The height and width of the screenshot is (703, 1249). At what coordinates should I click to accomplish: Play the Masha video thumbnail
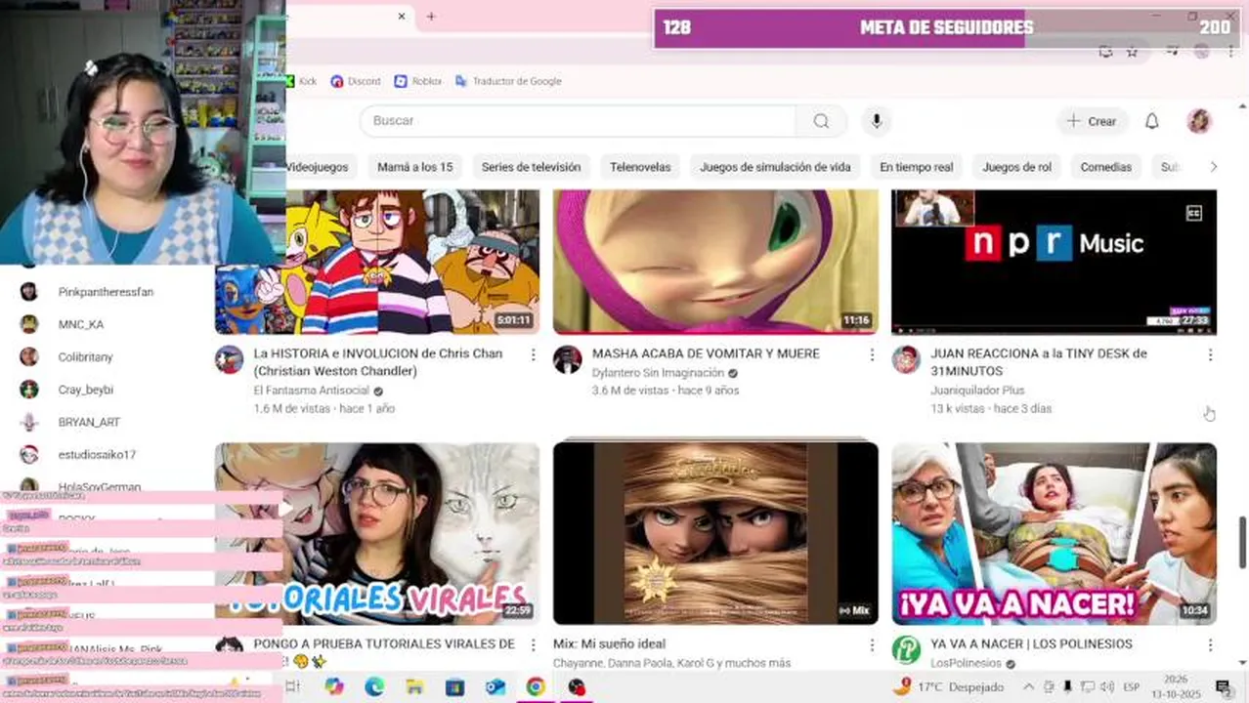[x=715, y=262]
